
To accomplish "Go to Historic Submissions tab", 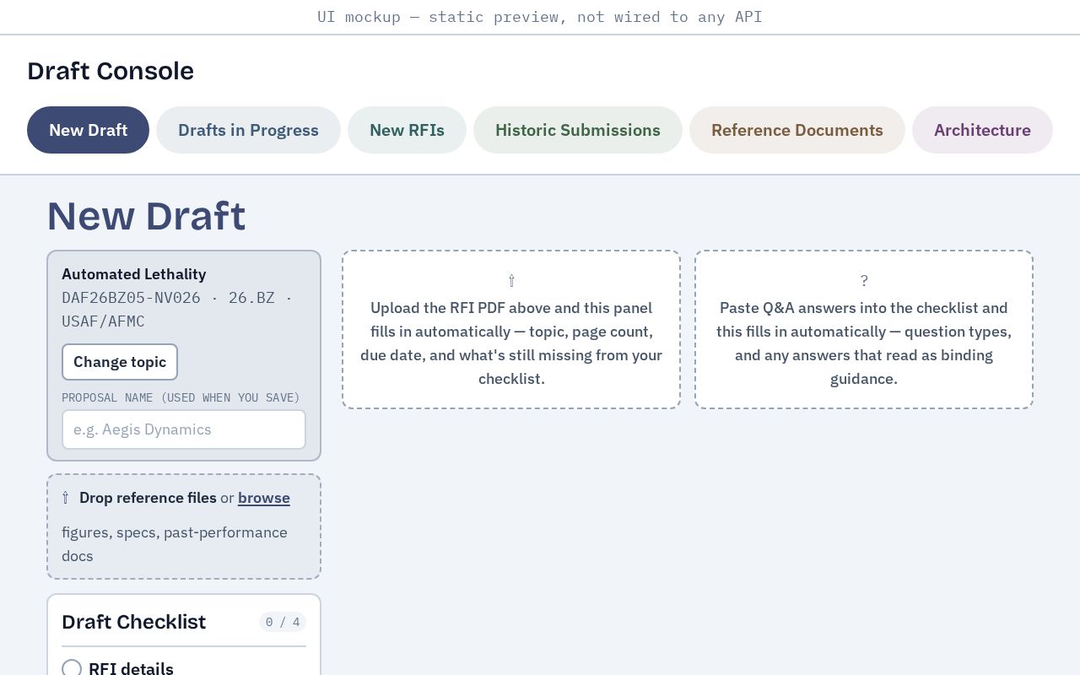I will 577,130.
